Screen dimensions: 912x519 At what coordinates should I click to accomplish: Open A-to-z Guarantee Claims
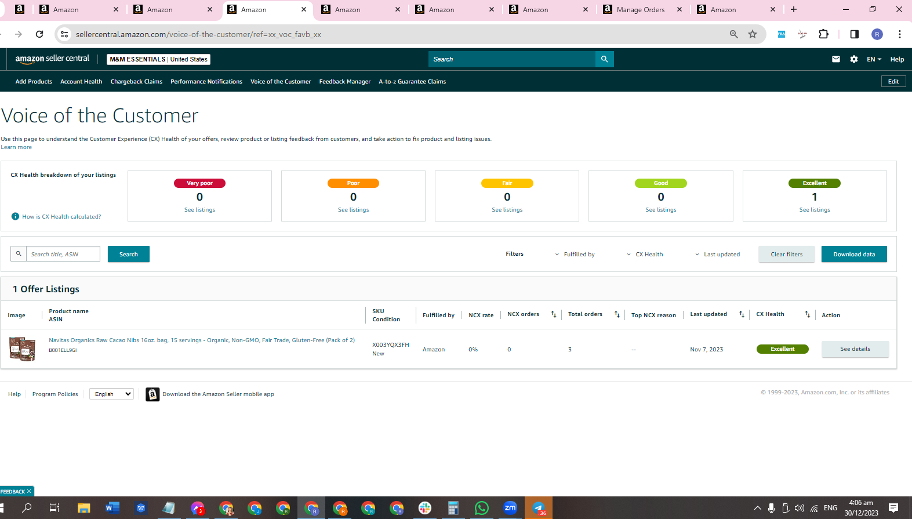click(x=412, y=82)
